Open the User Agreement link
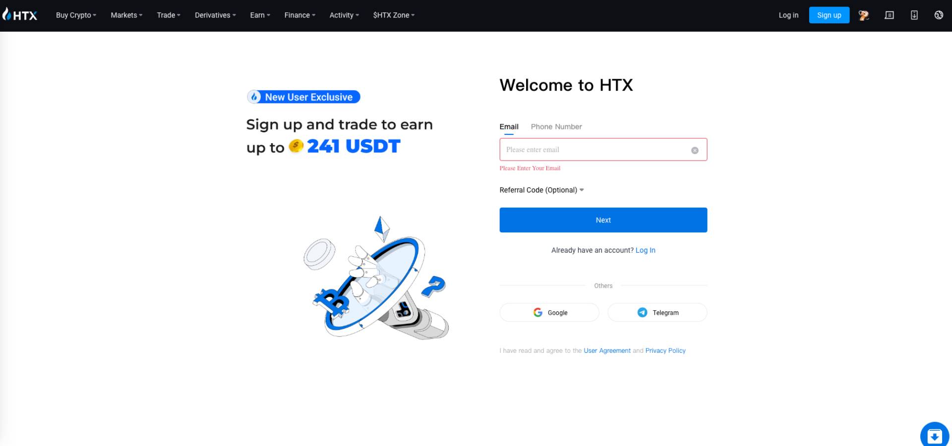This screenshot has height=446, width=952. [x=607, y=351]
